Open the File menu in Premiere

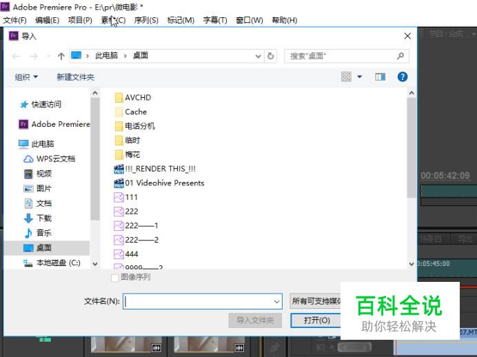pyautogui.click(x=14, y=21)
